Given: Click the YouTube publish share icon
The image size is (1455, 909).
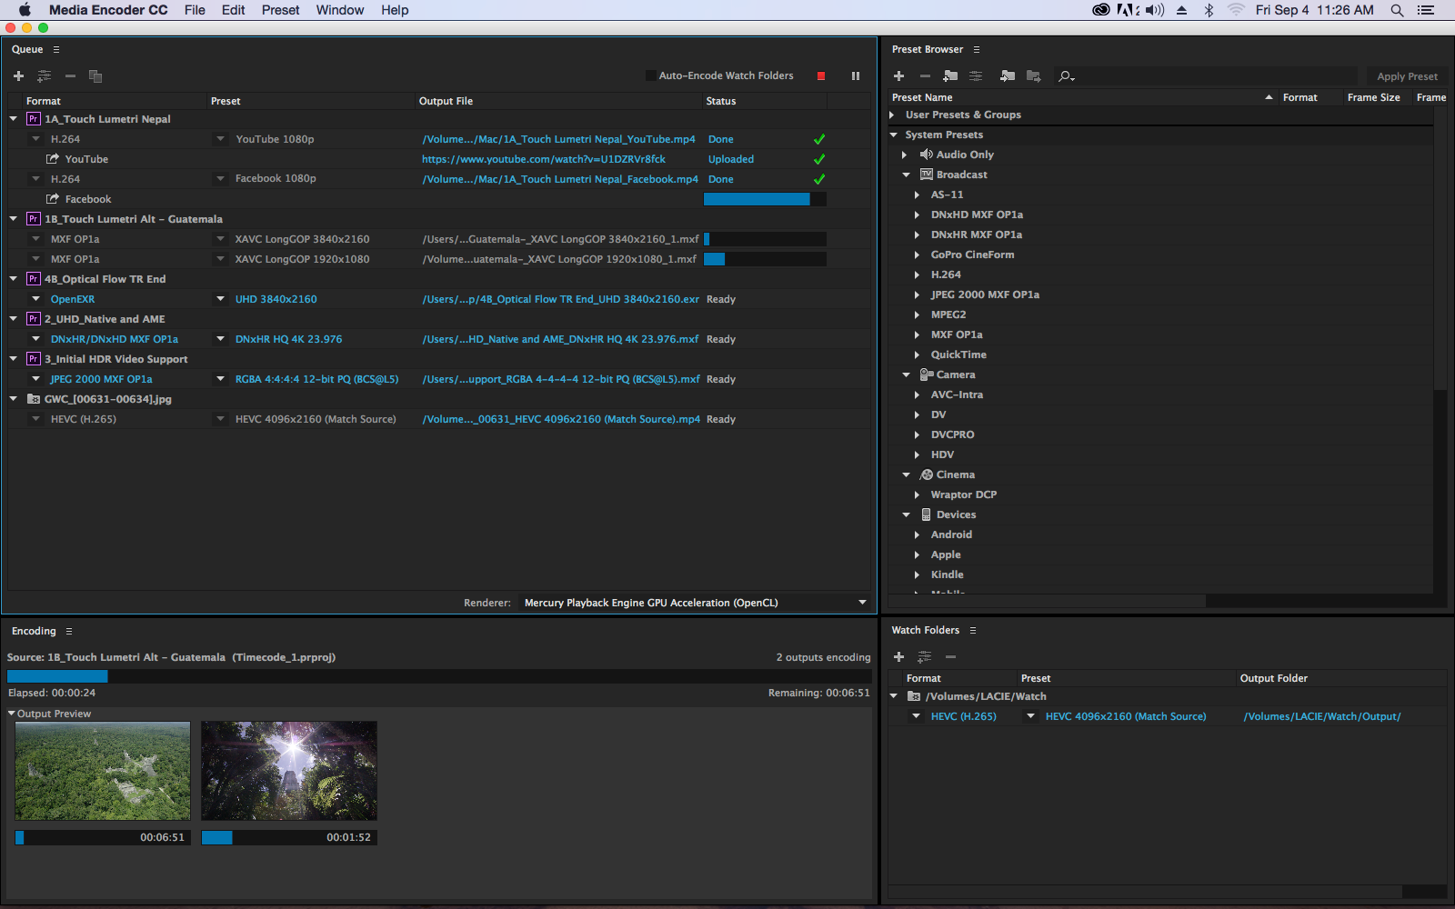Looking at the screenshot, I should 53,159.
